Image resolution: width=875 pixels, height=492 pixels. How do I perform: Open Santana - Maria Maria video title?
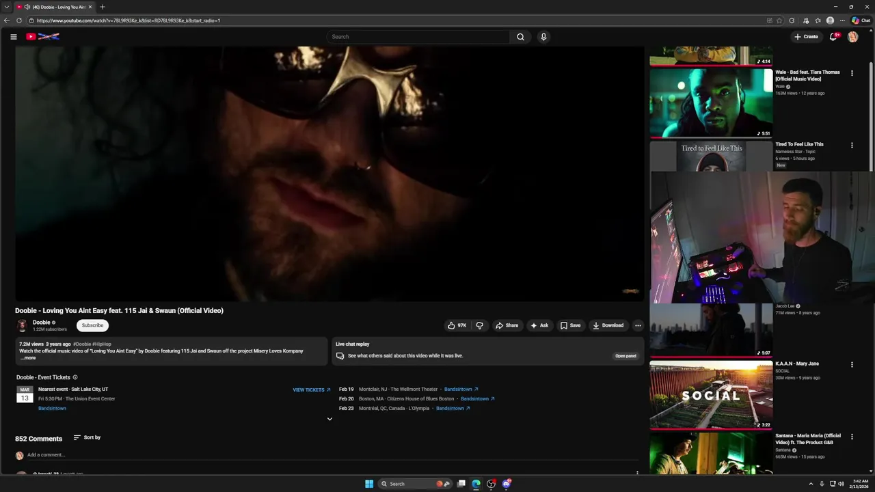coord(808,439)
